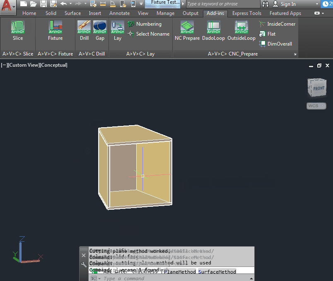333x281 pixels.
Task: Open the Express Tools tab
Action: click(247, 13)
